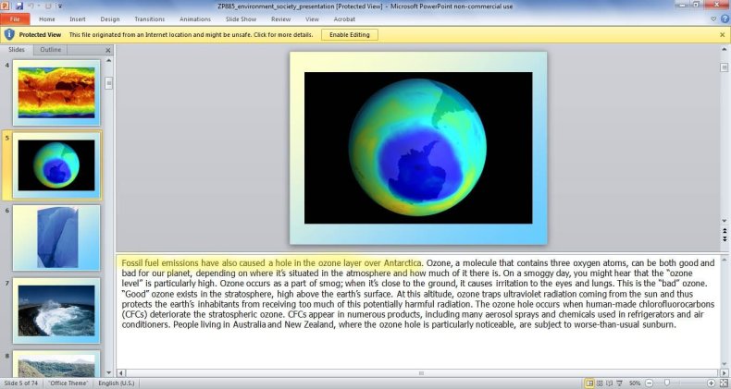The height and width of the screenshot is (389, 731).
Task: Click 'Slide 5 of 74' status indicator
Action: pos(21,383)
